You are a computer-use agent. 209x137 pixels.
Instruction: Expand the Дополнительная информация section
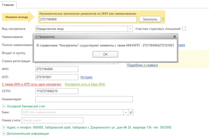coord(4,133)
